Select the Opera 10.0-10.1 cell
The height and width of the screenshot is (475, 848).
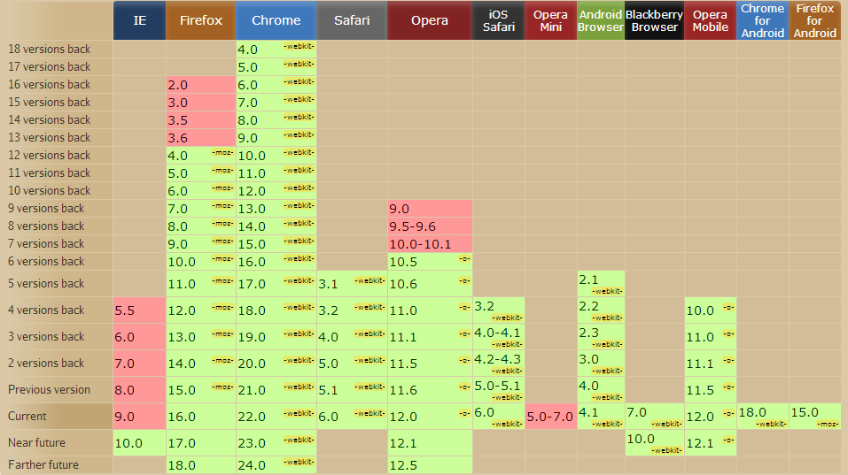tap(430, 244)
